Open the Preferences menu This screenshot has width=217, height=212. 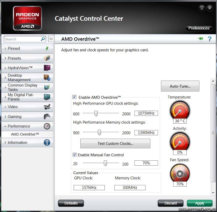pos(199,28)
